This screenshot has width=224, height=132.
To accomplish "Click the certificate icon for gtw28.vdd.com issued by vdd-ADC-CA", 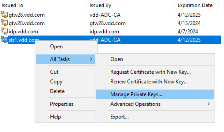I will click(x=4, y=15).
